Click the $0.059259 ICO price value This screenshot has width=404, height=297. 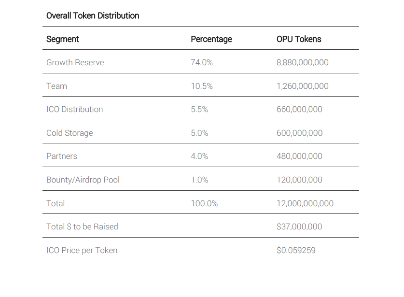pyautogui.click(x=296, y=250)
